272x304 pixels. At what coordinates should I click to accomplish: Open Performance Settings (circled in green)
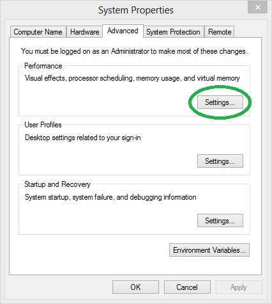pyautogui.click(x=220, y=102)
